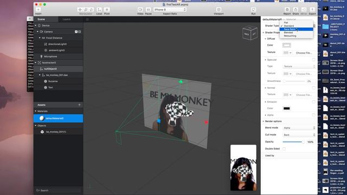347x195 pixels.
Task: Select defaultMaterial0 in Assets
Action: [58, 118]
